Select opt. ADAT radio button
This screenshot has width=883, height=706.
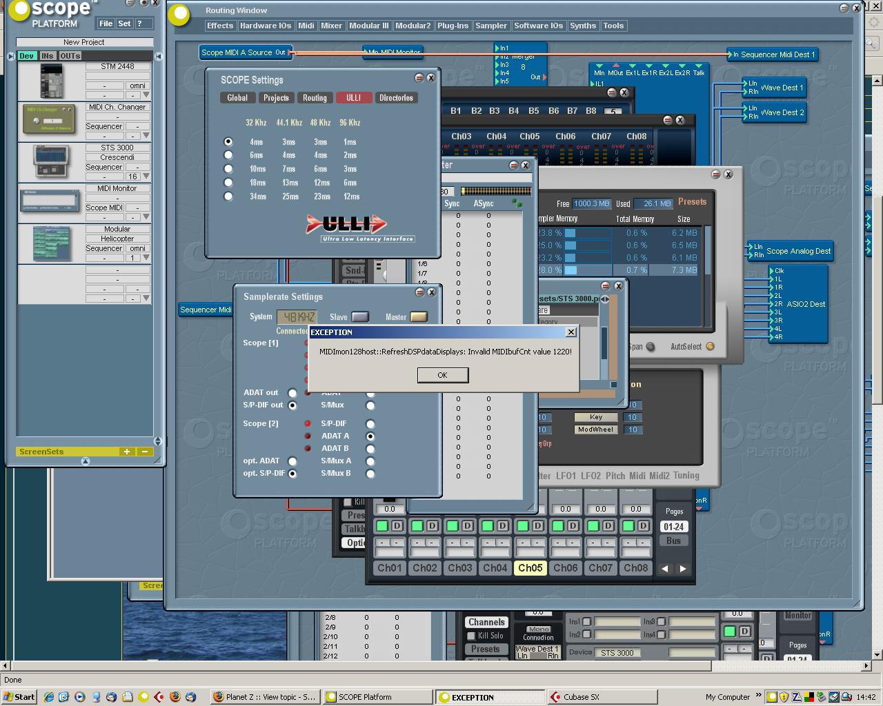[292, 461]
